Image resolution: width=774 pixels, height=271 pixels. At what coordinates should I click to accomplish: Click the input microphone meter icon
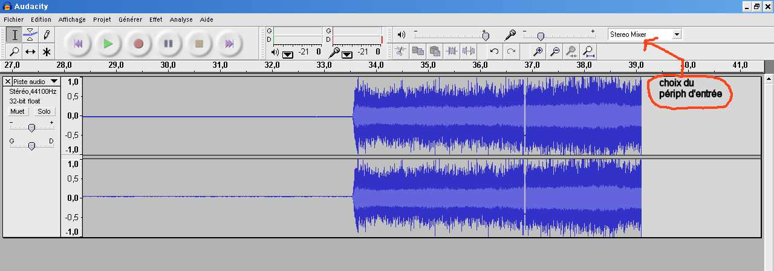[x=334, y=53]
